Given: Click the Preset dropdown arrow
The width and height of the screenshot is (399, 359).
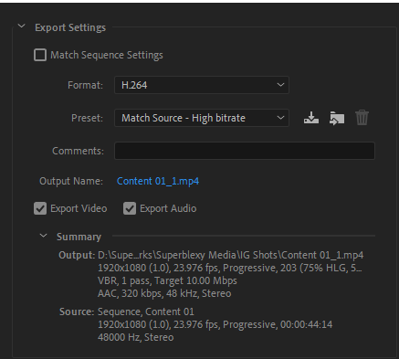Looking at the screenshot, I should pyautogui.click(x=280, y=118).
